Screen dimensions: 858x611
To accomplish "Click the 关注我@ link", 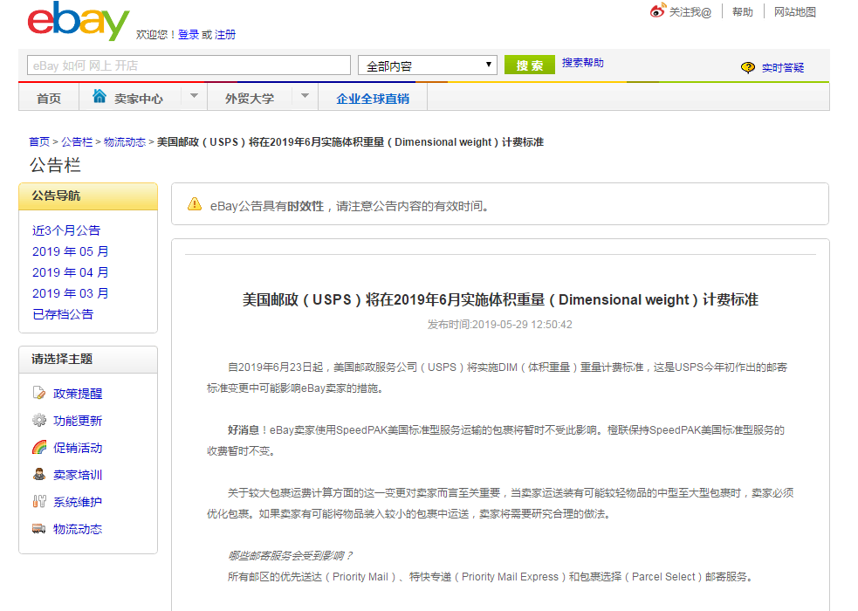I will (690, 12).
